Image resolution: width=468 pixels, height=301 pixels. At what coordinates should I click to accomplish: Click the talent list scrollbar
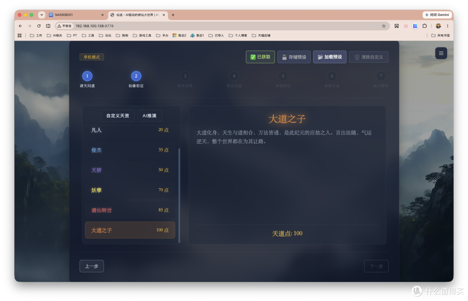point(179,195)
